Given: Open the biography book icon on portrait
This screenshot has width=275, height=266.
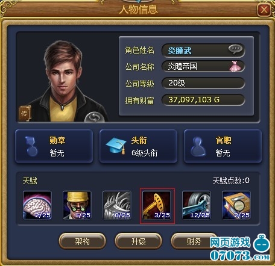Looking at the screenshot, I should pos(25,114).
